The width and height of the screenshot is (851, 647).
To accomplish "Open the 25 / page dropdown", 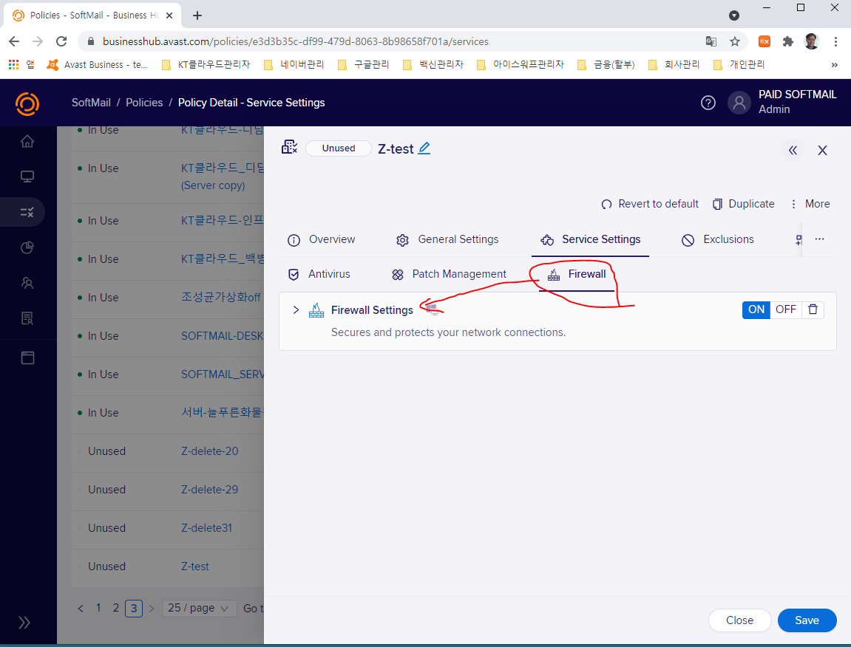I will pyautogui.click(x=199, y=609).
